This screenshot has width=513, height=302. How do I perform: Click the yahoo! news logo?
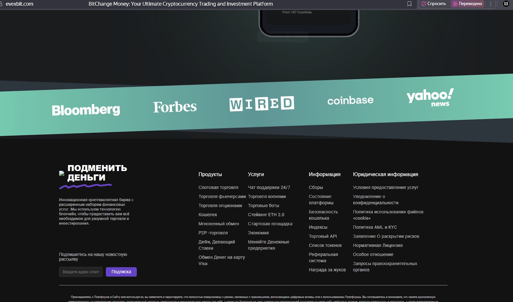pyautogui.click(x=430, y=97)
